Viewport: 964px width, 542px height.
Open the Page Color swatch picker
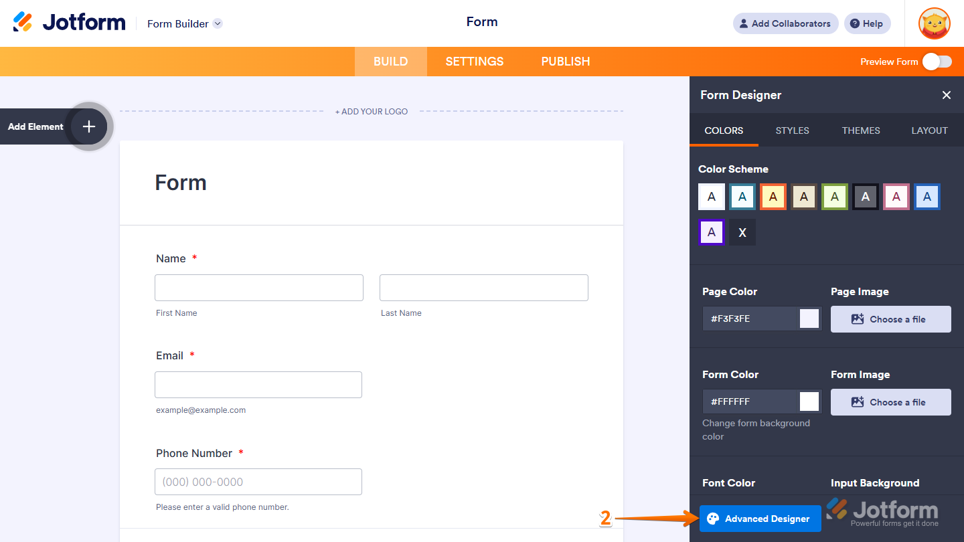coord(810,319)
